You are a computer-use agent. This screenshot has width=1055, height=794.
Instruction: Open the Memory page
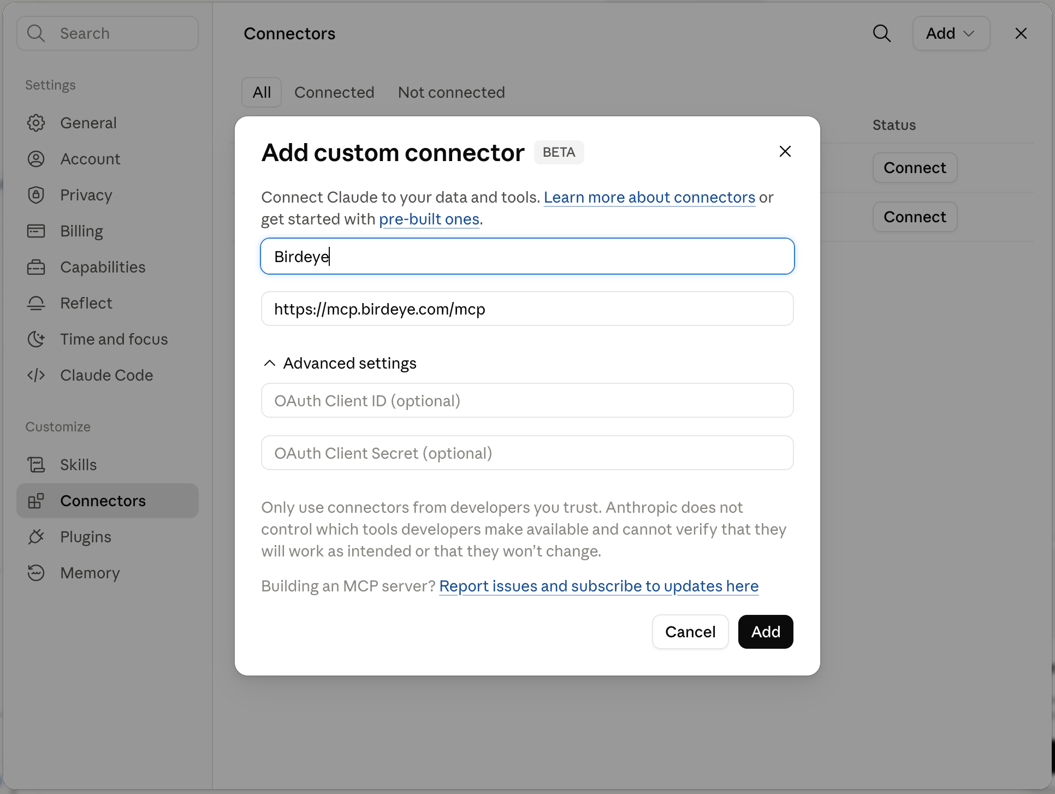point(108,573)
